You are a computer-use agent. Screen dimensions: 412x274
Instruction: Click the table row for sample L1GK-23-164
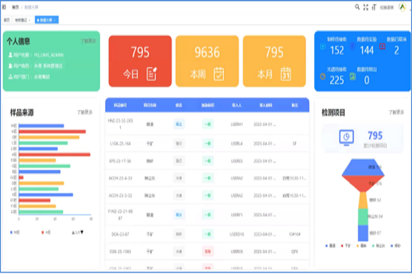(207, 144)
